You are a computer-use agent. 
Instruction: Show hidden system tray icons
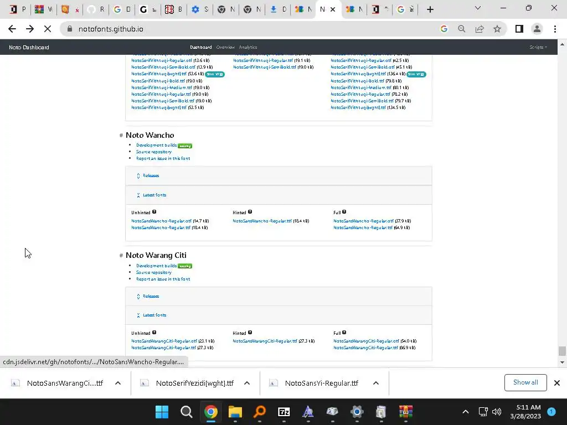[465, 412]
